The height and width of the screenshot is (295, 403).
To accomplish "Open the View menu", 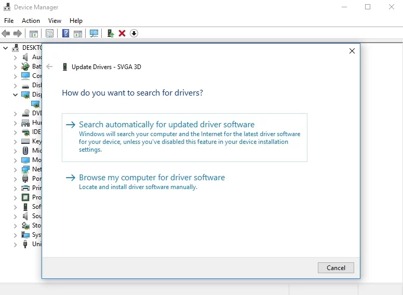I will tap(55, 21).
